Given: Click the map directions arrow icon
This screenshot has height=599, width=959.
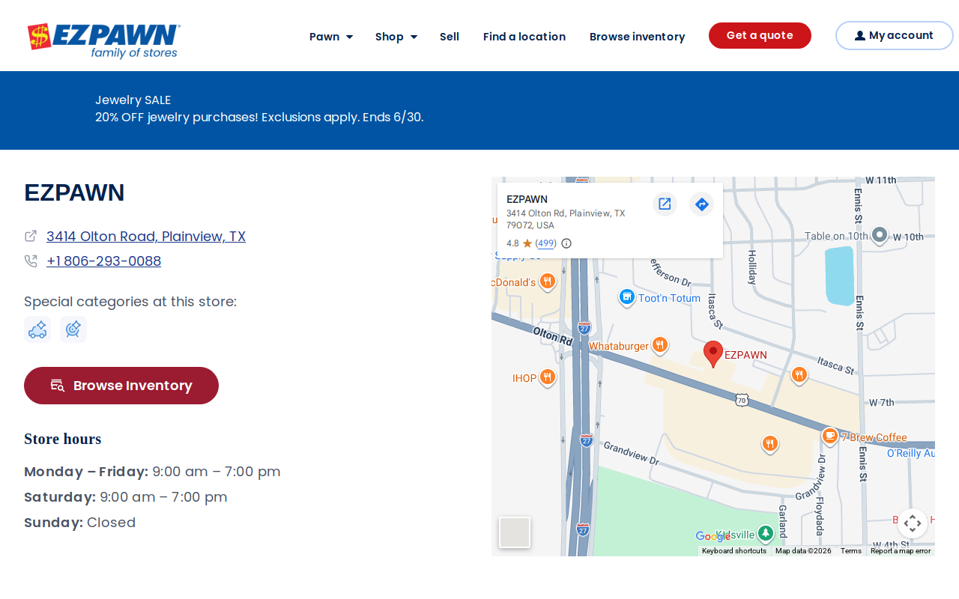Looking at the screenshot, I should click(701, 204).
